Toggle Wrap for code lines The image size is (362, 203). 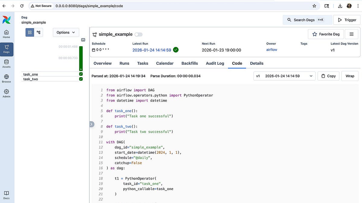350,76
